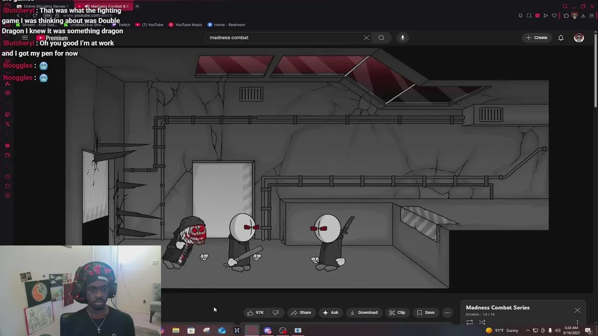598x336 pixels.
Task: Open a new browser tab
Action: [137, 7]
